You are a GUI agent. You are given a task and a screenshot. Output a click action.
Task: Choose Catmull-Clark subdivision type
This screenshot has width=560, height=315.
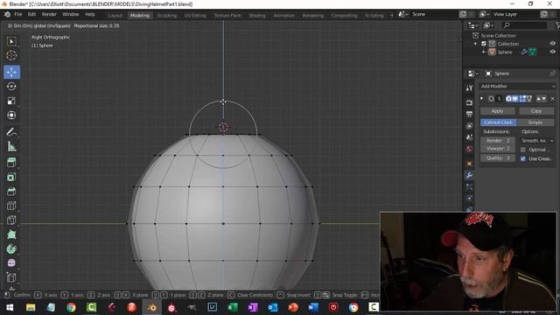pos(498,122)
